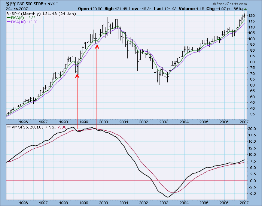Click the 2002 year label beneath the PMO panel

pyautogui.click(x=144, y=203)
